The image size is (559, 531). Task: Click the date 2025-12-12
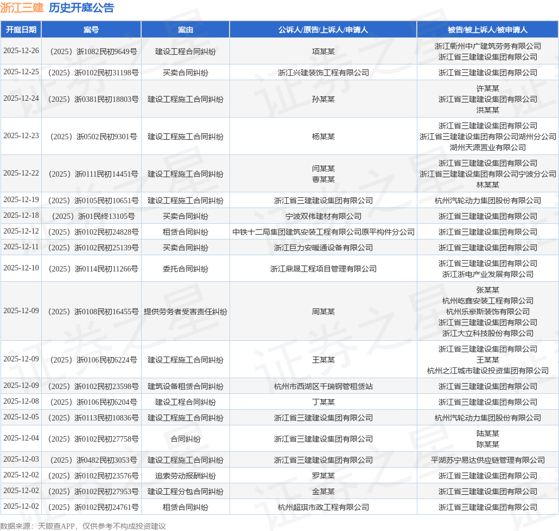21,231
